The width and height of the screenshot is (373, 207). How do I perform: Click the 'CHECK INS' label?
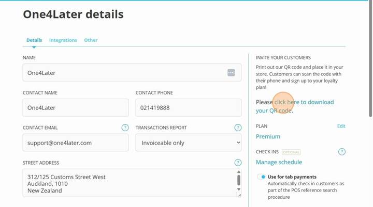(267, 152)
